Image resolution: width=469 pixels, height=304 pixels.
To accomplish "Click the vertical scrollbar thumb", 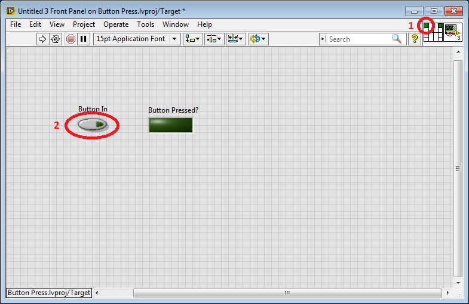I will click(x=458, y=169).
